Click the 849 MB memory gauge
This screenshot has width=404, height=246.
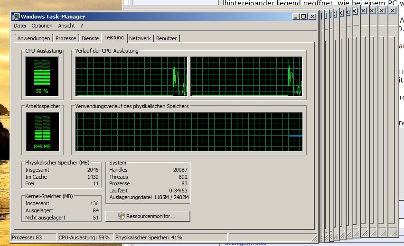point(42,132)
